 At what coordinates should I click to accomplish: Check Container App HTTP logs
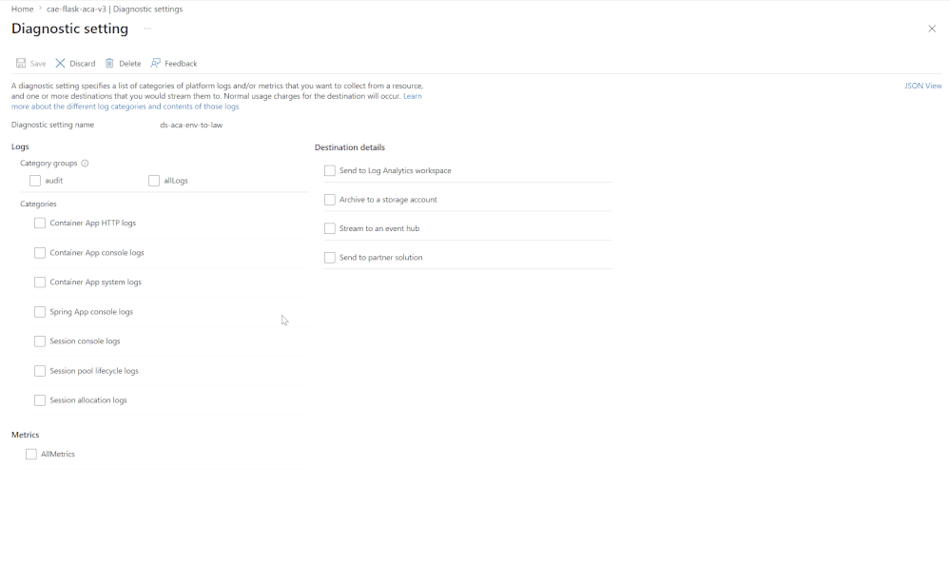tap(40, 224)
